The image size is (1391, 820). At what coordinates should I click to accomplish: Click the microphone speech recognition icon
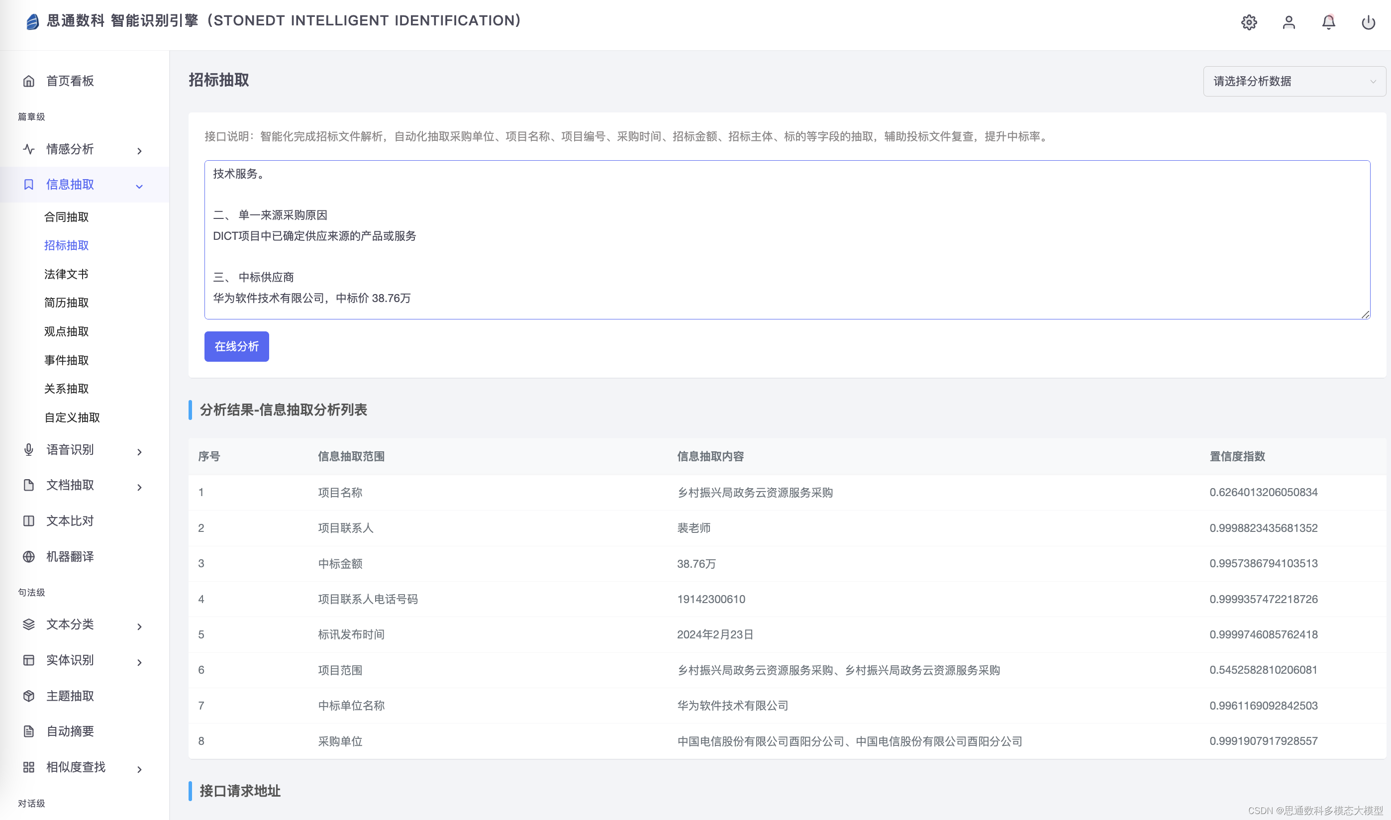pyautogui.click(x=29, y=450)
